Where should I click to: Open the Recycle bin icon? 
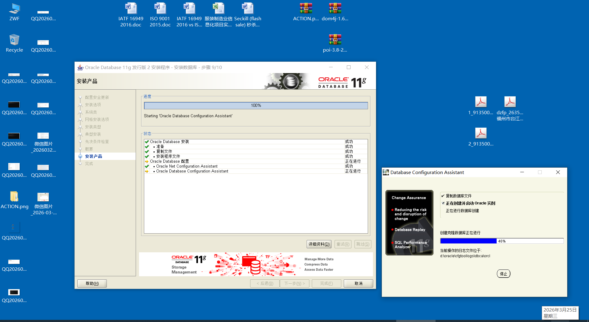(14, 43)
